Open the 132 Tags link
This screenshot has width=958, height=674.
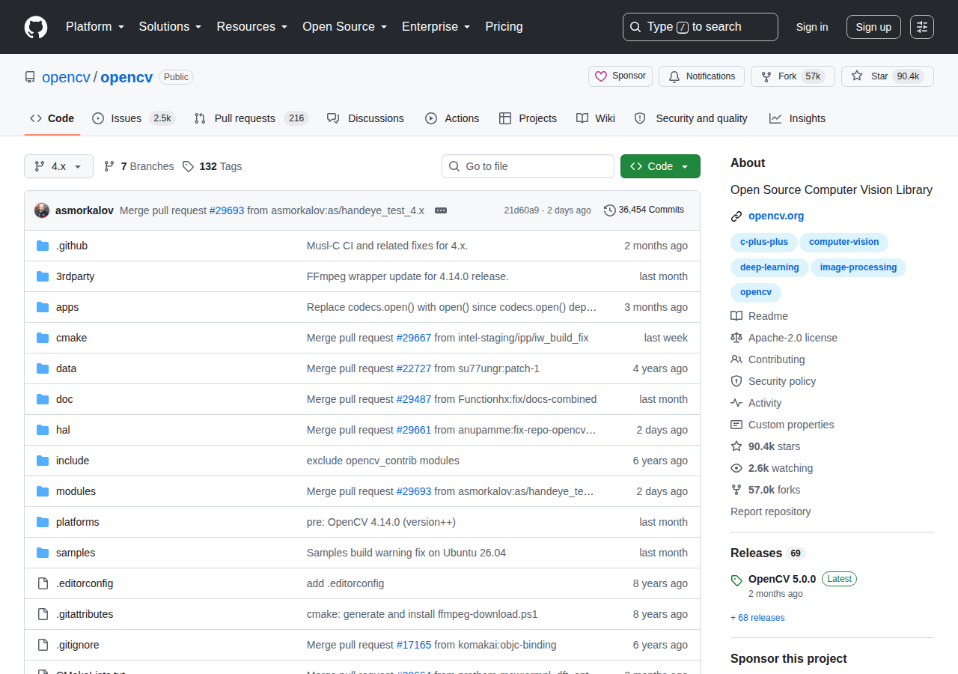tap(213, 166)
